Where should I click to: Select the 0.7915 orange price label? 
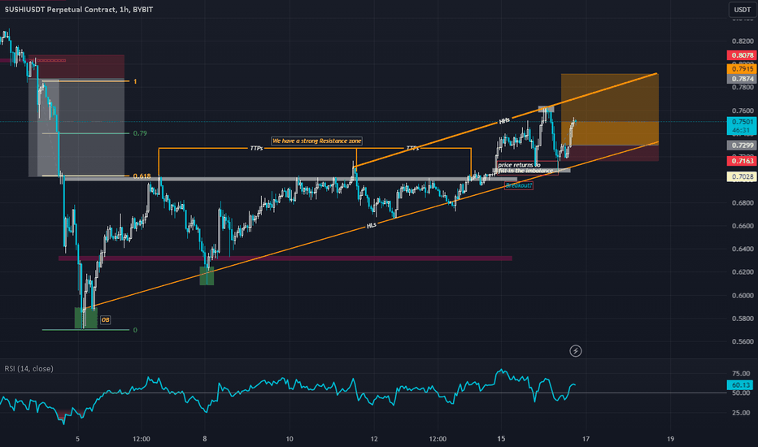(x=742, y=69)
